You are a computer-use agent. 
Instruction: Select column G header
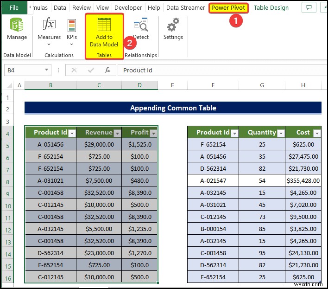pos(262,85)
